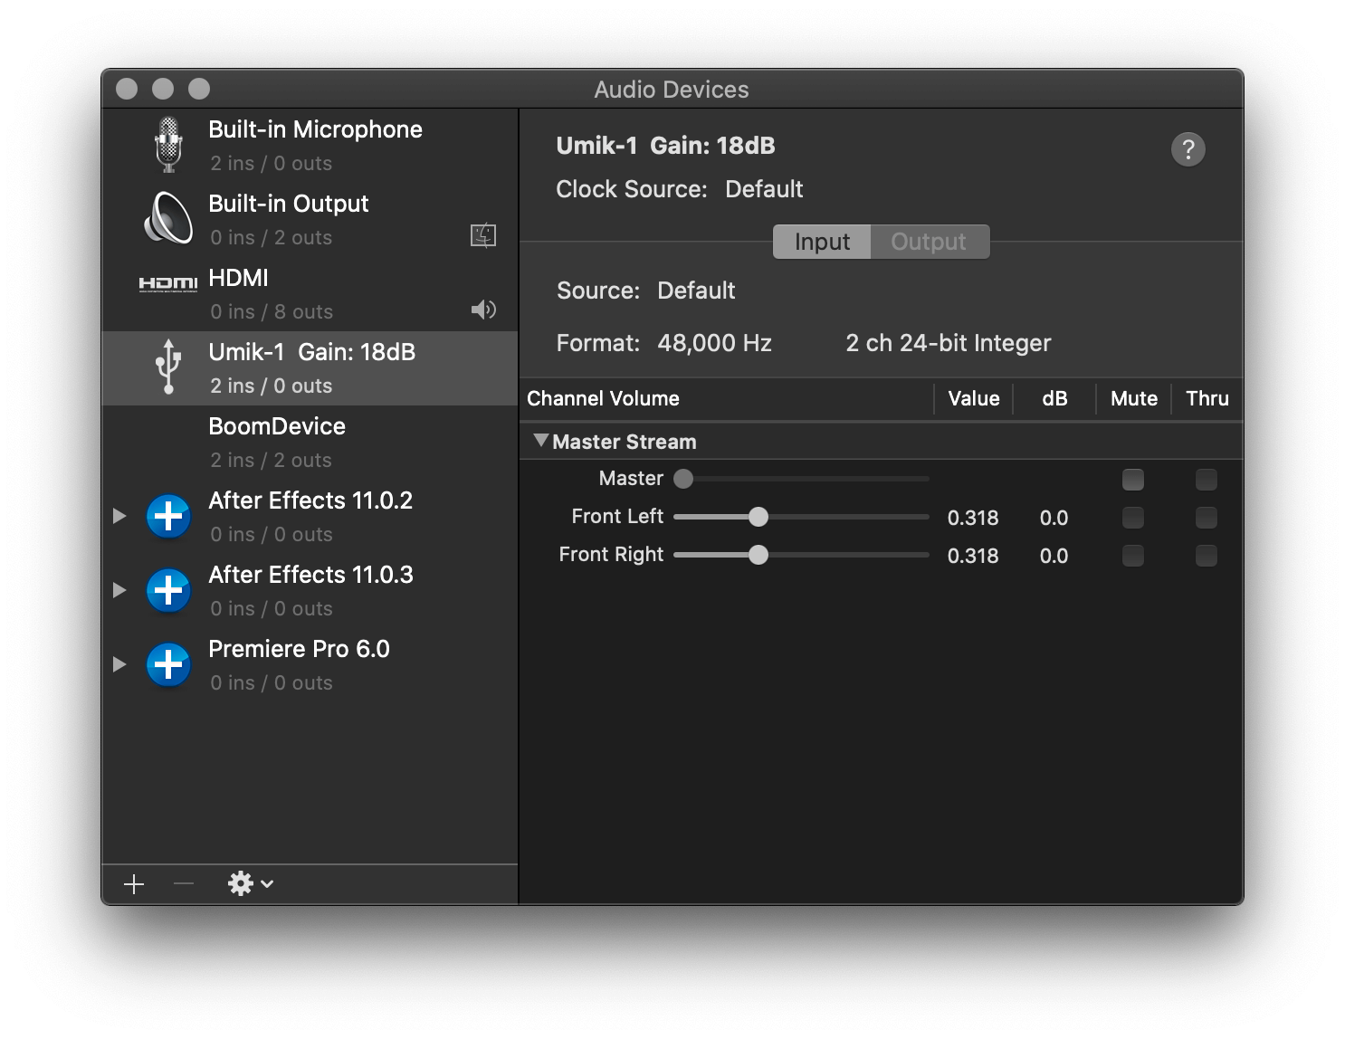
Task: Click the Front Left dB 0.0 field
Action: [x=1054, y=518]
